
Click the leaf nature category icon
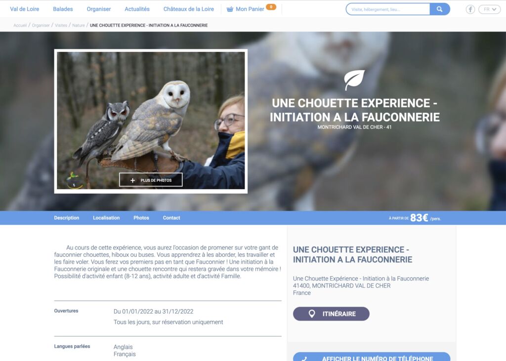[354, 80]
